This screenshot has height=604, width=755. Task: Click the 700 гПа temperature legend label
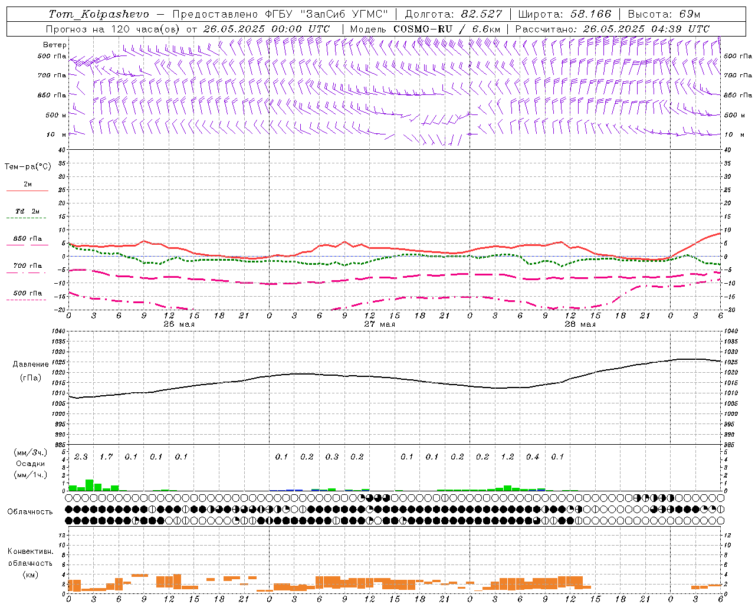coord(27,265)
